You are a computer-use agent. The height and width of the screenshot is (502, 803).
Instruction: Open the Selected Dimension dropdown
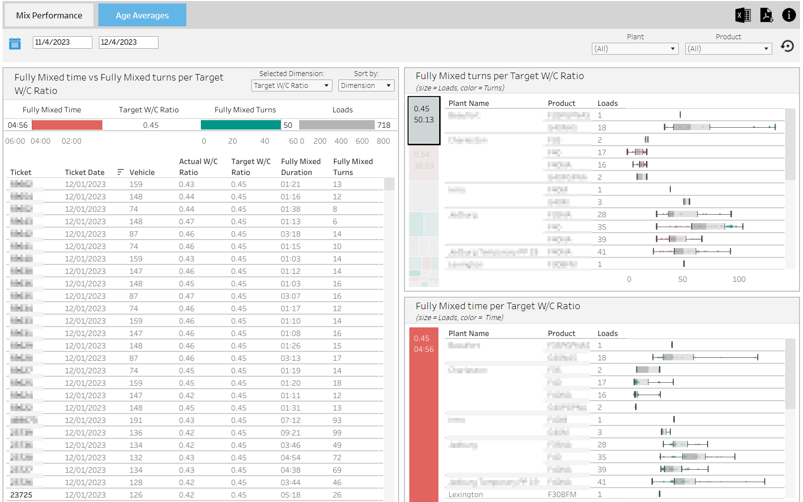[291, 85]
